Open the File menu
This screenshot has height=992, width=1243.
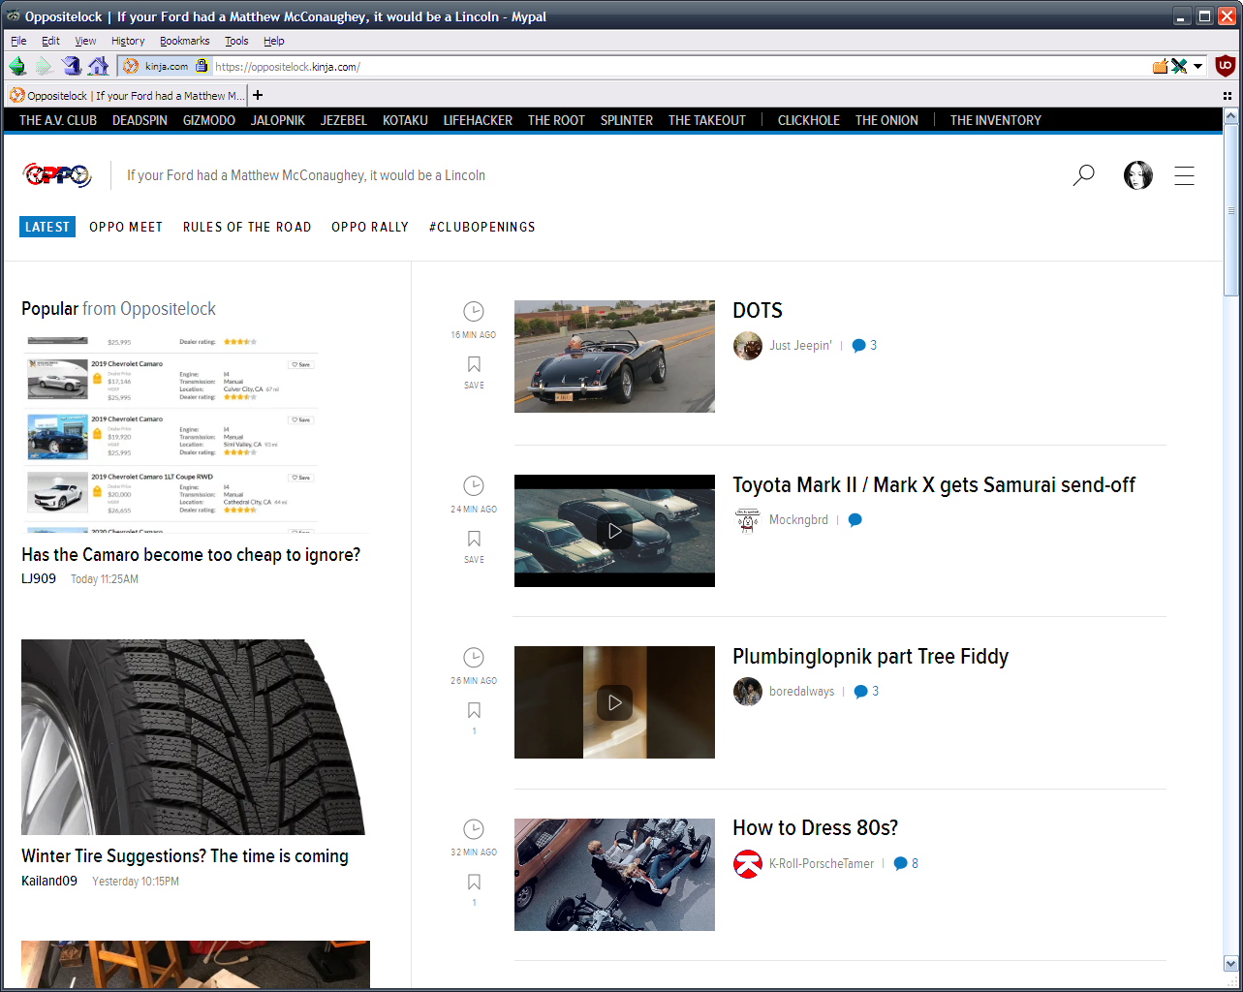18,41
